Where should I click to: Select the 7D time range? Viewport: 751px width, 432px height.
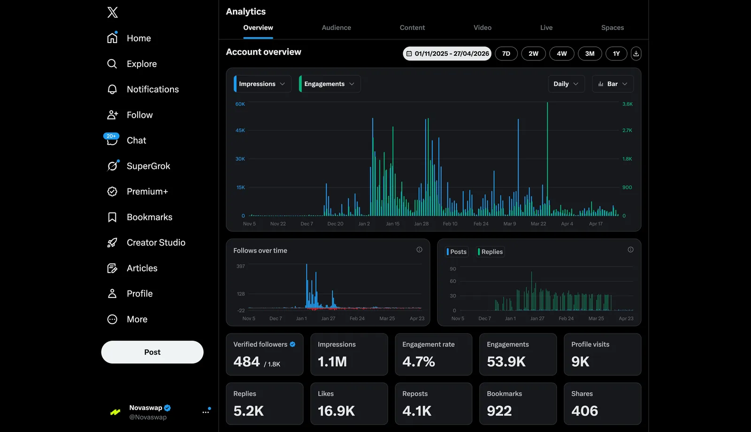click(506, 53)
